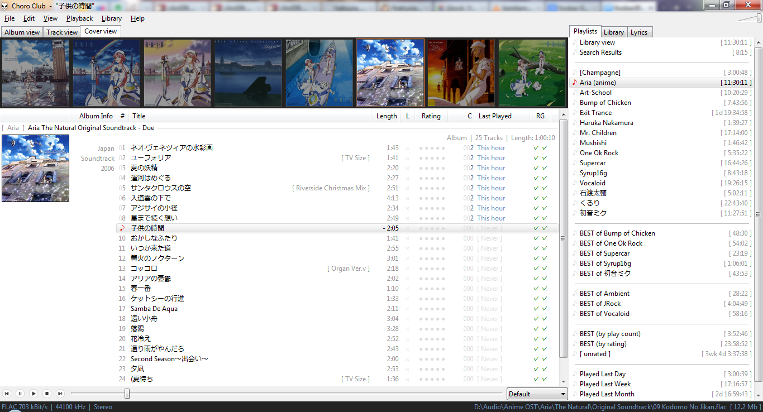Click the note icon beside the Supercar playlist

[575, 163]
